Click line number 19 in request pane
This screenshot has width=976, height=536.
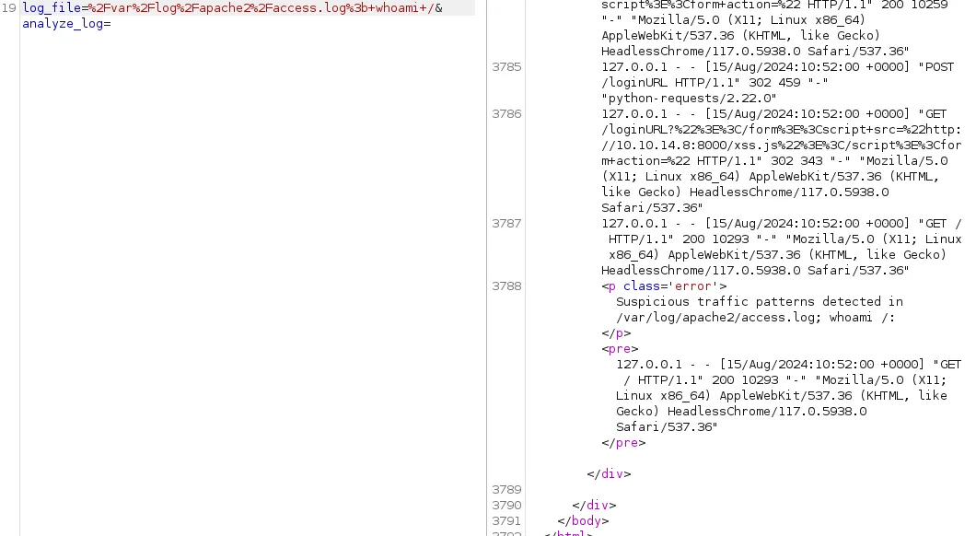8,8
